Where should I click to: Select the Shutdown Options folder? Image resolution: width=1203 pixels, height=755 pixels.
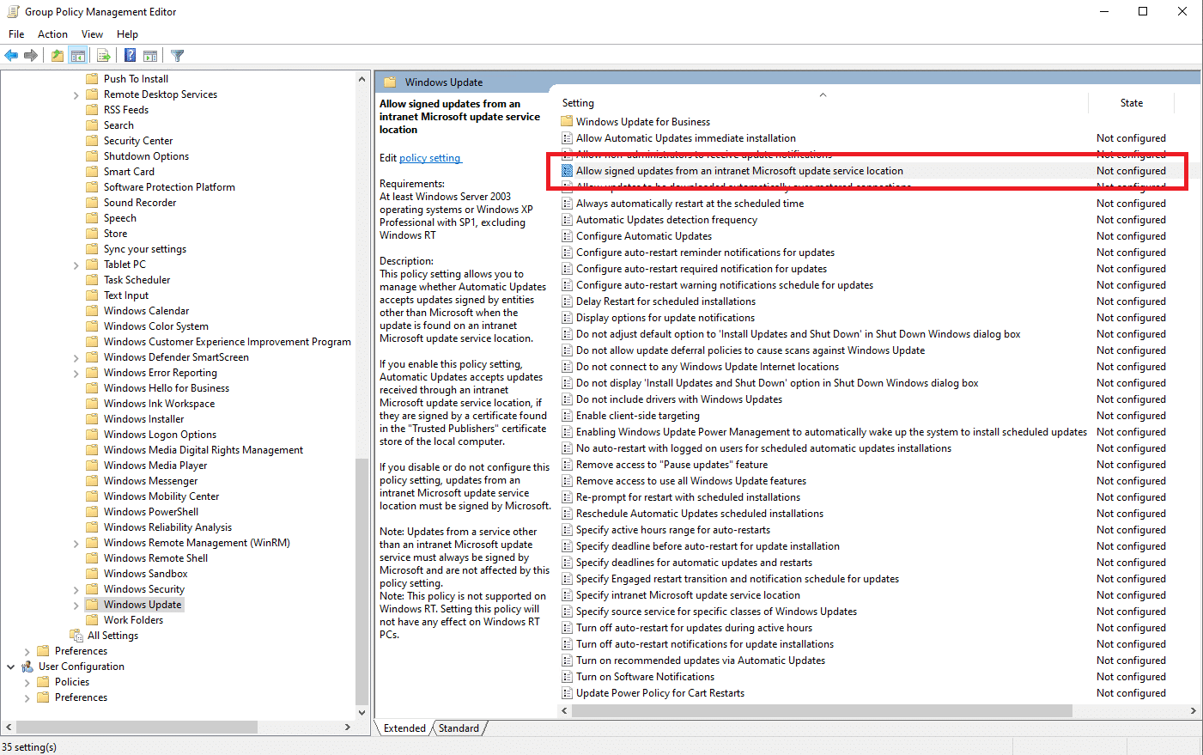pos(146,156)
